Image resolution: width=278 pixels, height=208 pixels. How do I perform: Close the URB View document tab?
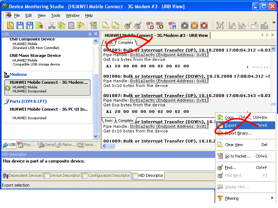(273, 35)
